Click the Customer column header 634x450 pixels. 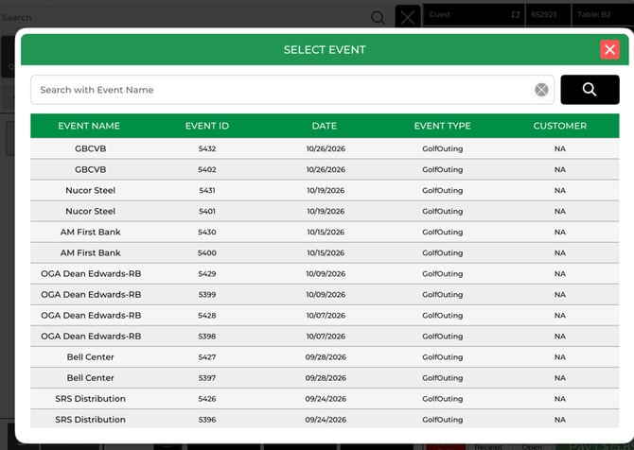click(x=559, y=126)
